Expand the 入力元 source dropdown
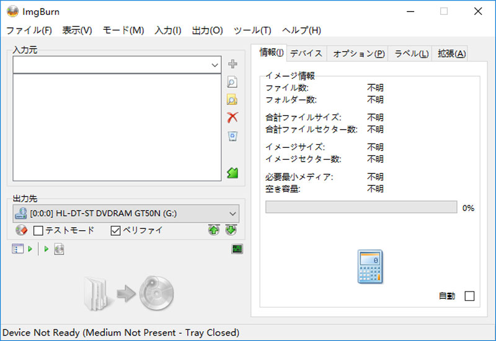The height and width of the screenshot is (341, 496). [x=215, y=65]
